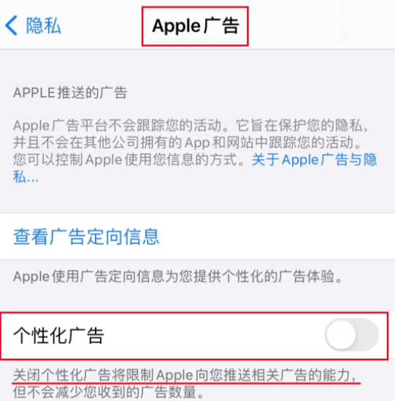Click the underlined footer 关闭个性化广告将限制 Apple

click(x=185, y=375)
